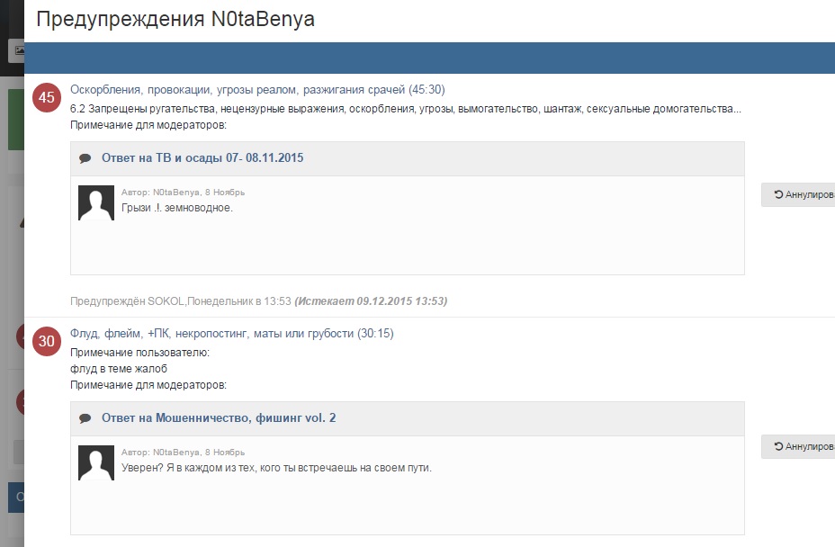This screenshot has height=547, width=835.
Task: Click Примечание для модераторов label under 30 warning
Action: 148,384
